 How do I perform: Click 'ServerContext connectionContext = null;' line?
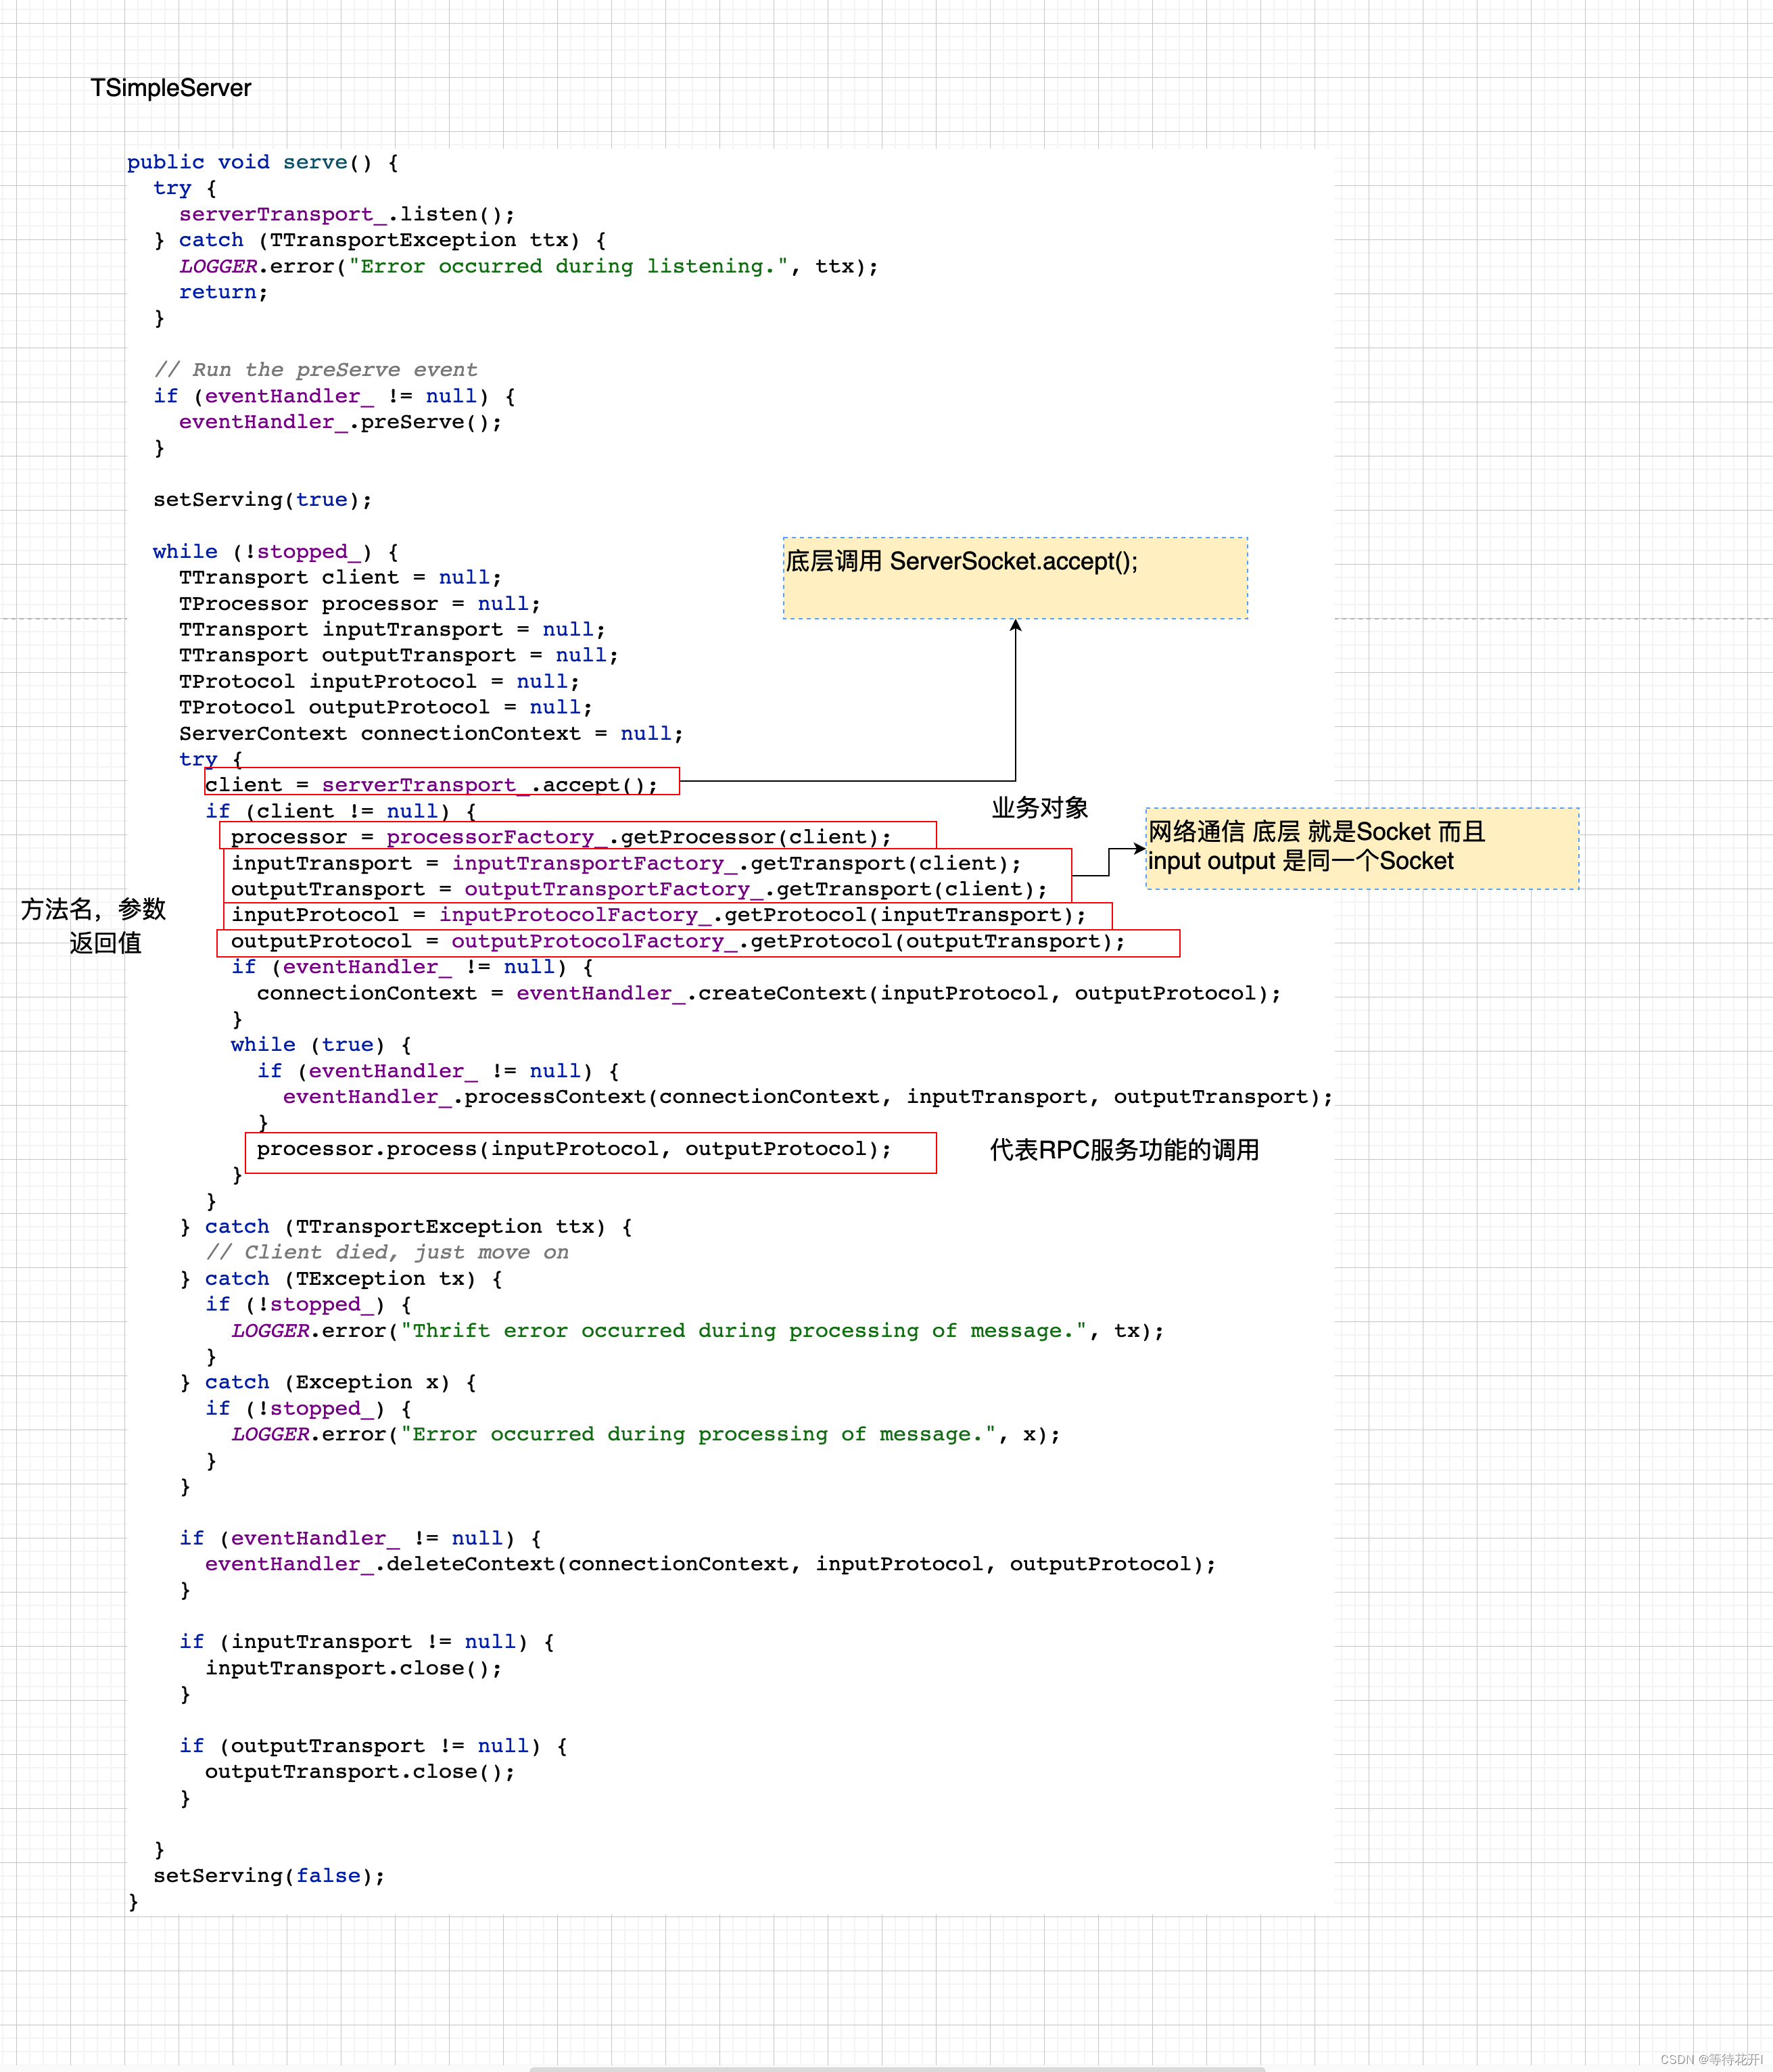(432, 734)
